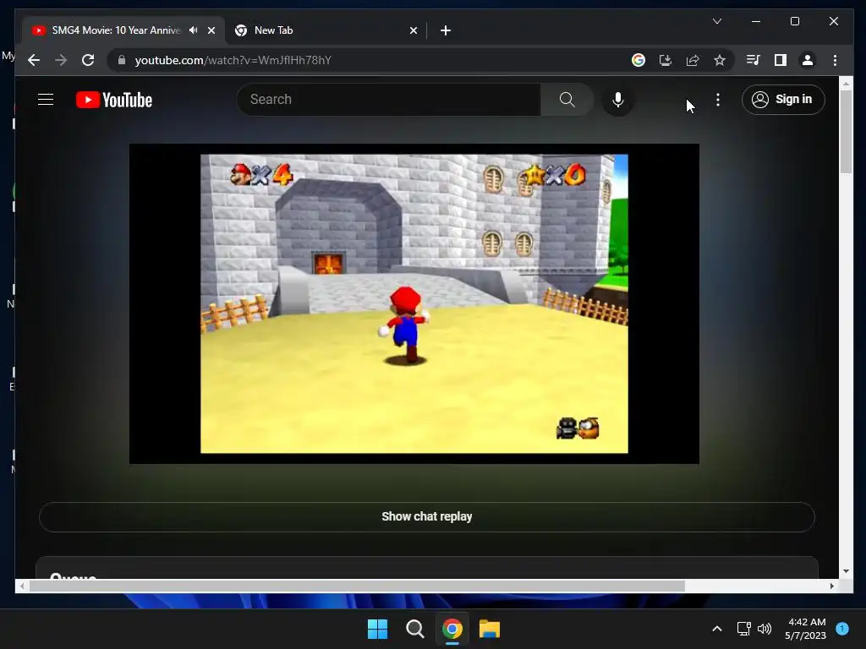
Task: Click the horizontal scroll left arrow
Action: [x=22, y=586]
